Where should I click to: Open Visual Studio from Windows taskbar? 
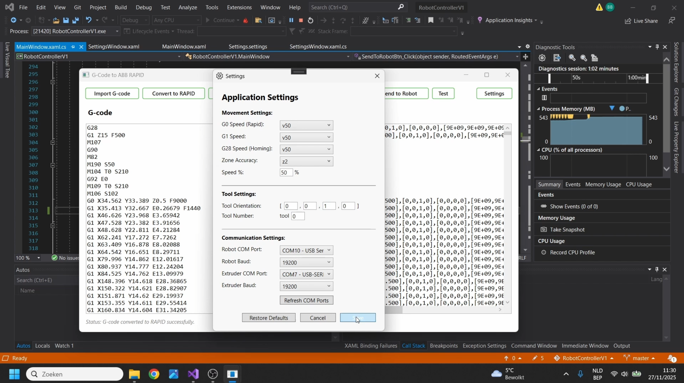click(x=193, y=374)
